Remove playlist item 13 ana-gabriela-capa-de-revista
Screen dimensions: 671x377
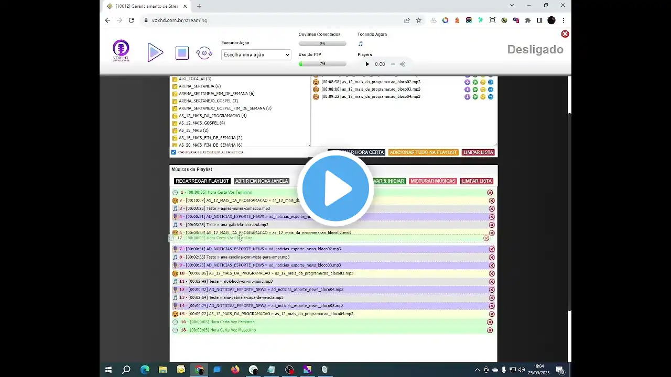click(x=492, y=298)
